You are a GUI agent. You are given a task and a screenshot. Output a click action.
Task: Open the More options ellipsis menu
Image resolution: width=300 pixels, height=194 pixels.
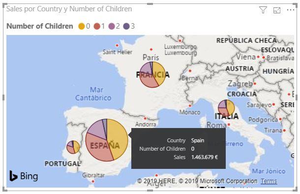pos(291,10)
